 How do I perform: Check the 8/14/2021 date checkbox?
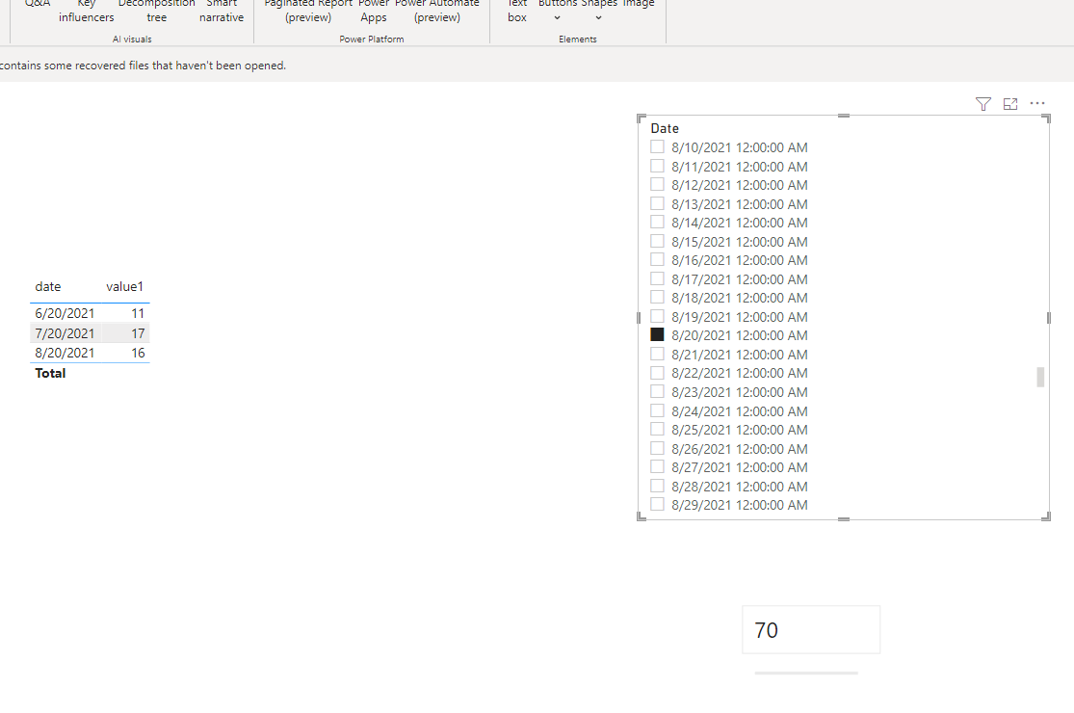pos(657,222)
